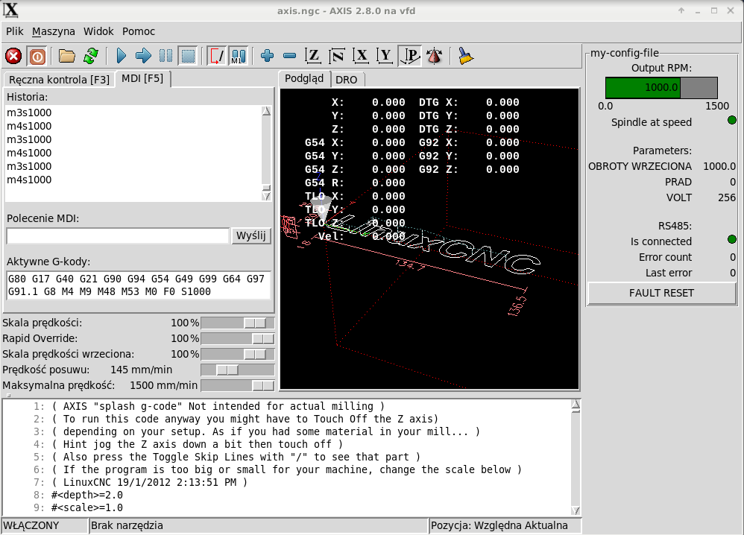This screenshot has height=535, width=744.
Task: Switch preview to front Y view
Action: 385,56
